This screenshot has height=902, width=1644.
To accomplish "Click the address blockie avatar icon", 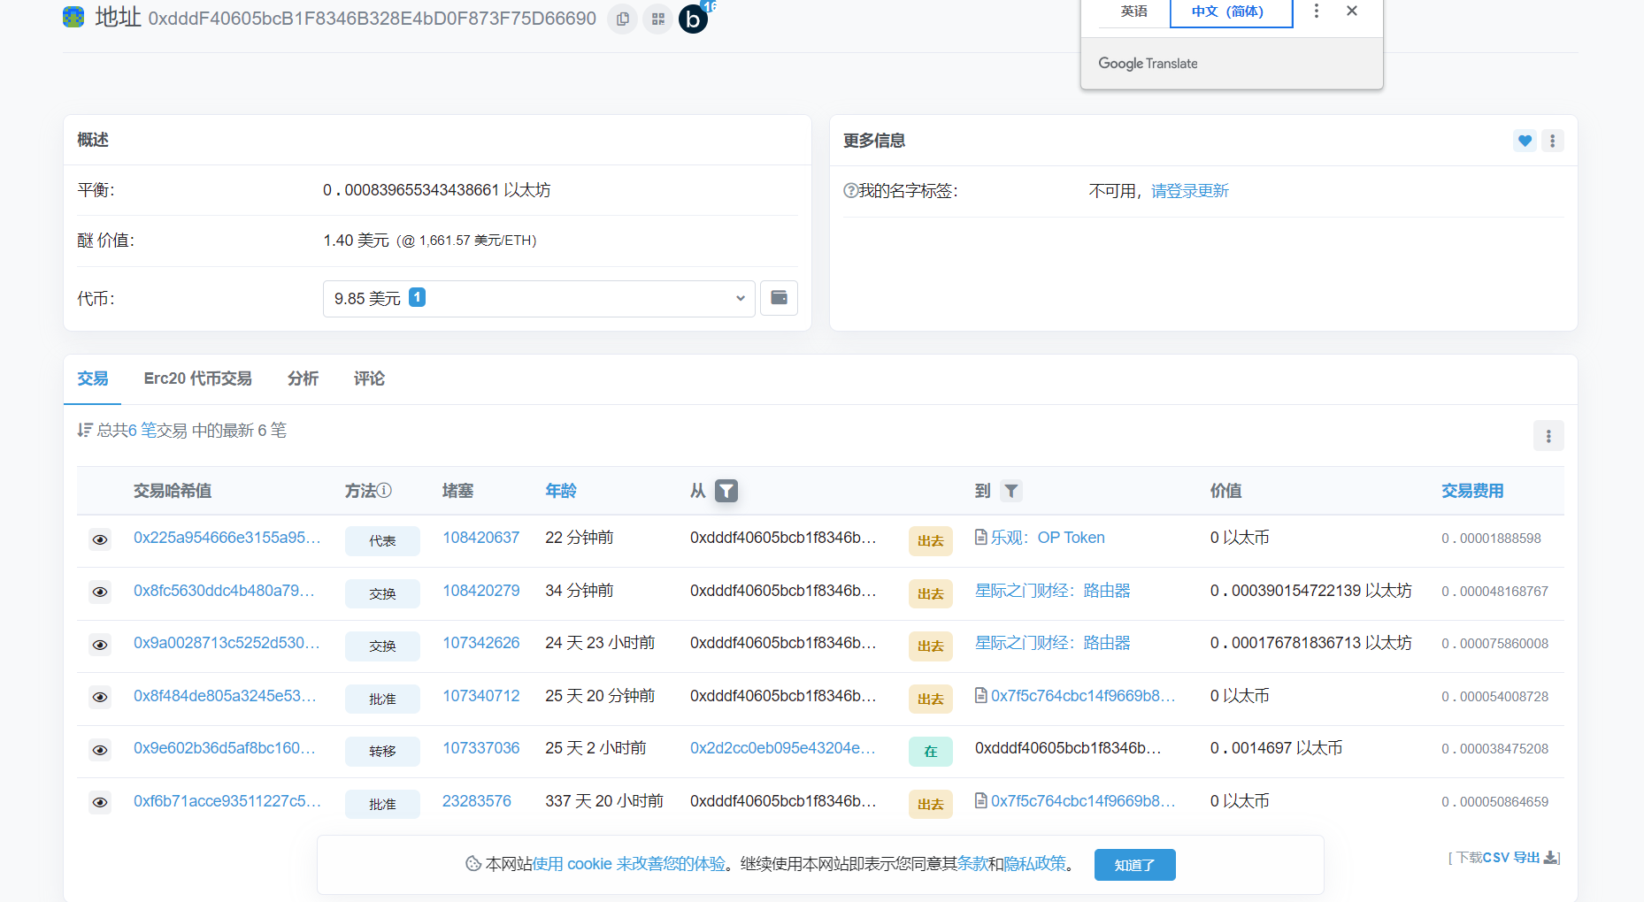I will coord(73,17).
